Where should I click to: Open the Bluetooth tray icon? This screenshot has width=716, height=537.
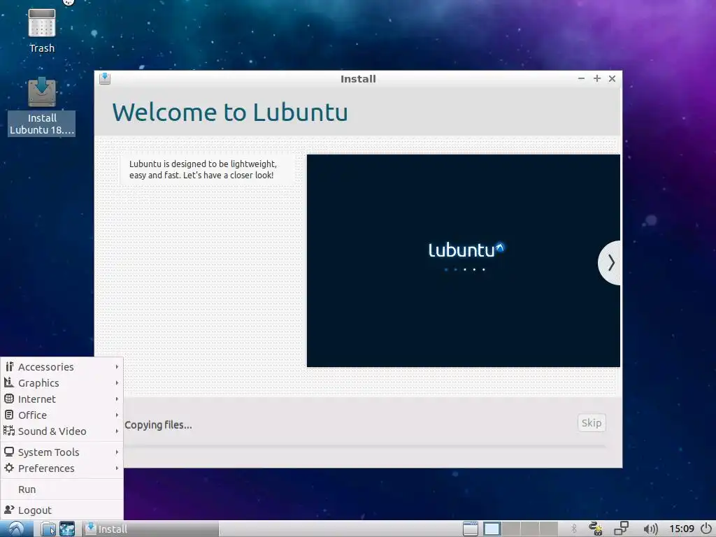[x=574, y=529]
